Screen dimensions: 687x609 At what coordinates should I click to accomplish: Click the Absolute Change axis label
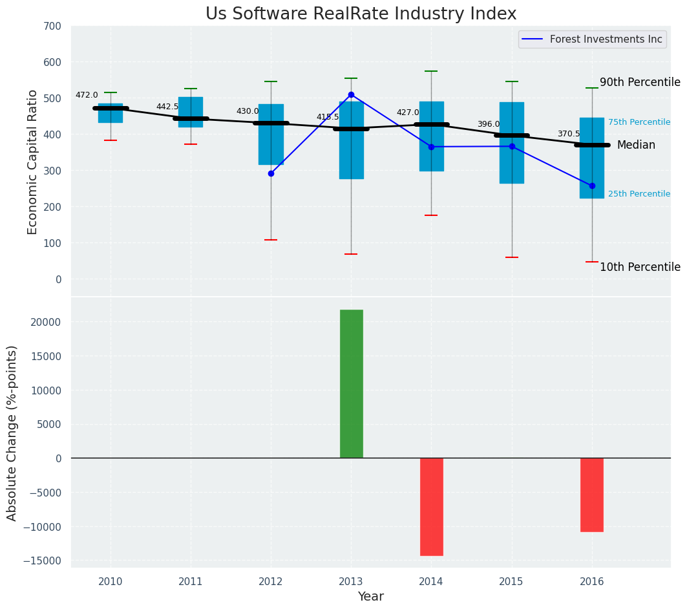pos(12,433)
